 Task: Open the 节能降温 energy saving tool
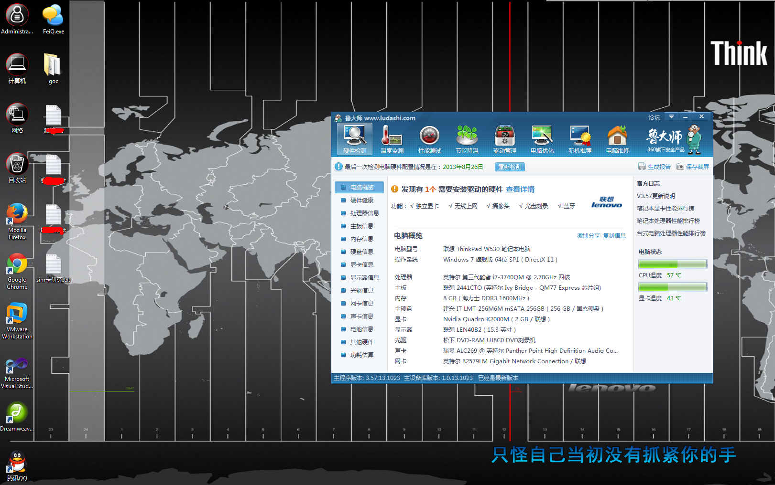(467, 139)
